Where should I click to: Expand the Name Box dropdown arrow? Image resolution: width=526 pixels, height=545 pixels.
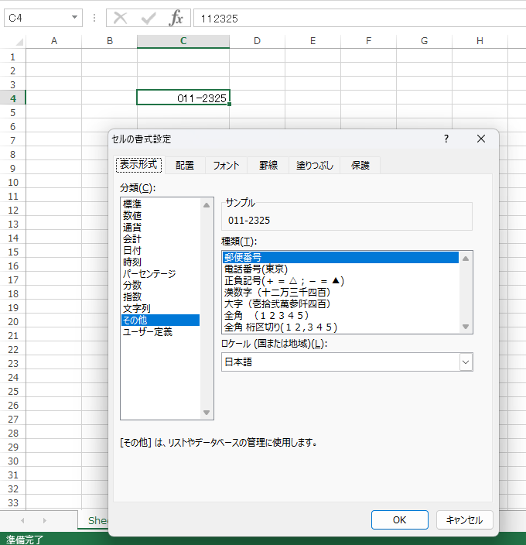(75, 18)
